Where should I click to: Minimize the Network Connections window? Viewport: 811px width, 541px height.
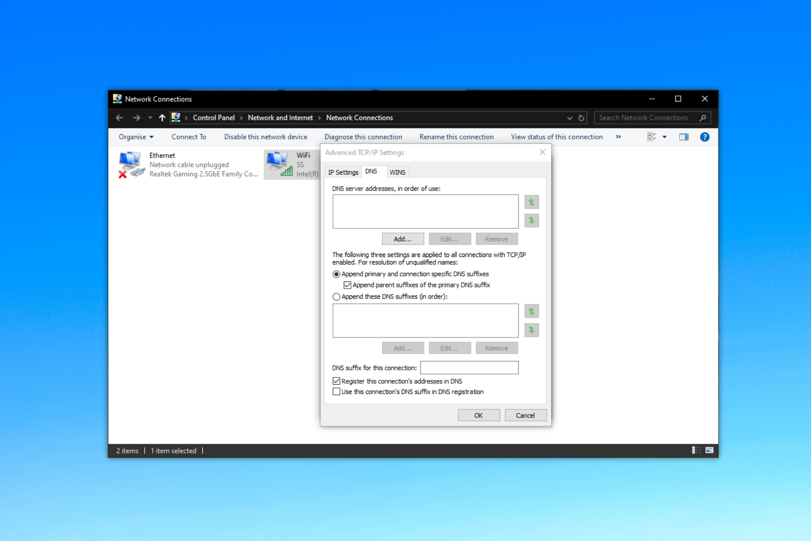[652, 99]
